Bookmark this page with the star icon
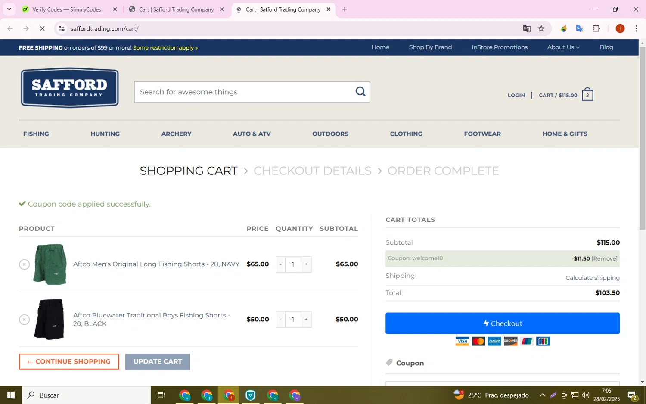The width and height of the screenshot is (646, 404). [x=541, y=28]
